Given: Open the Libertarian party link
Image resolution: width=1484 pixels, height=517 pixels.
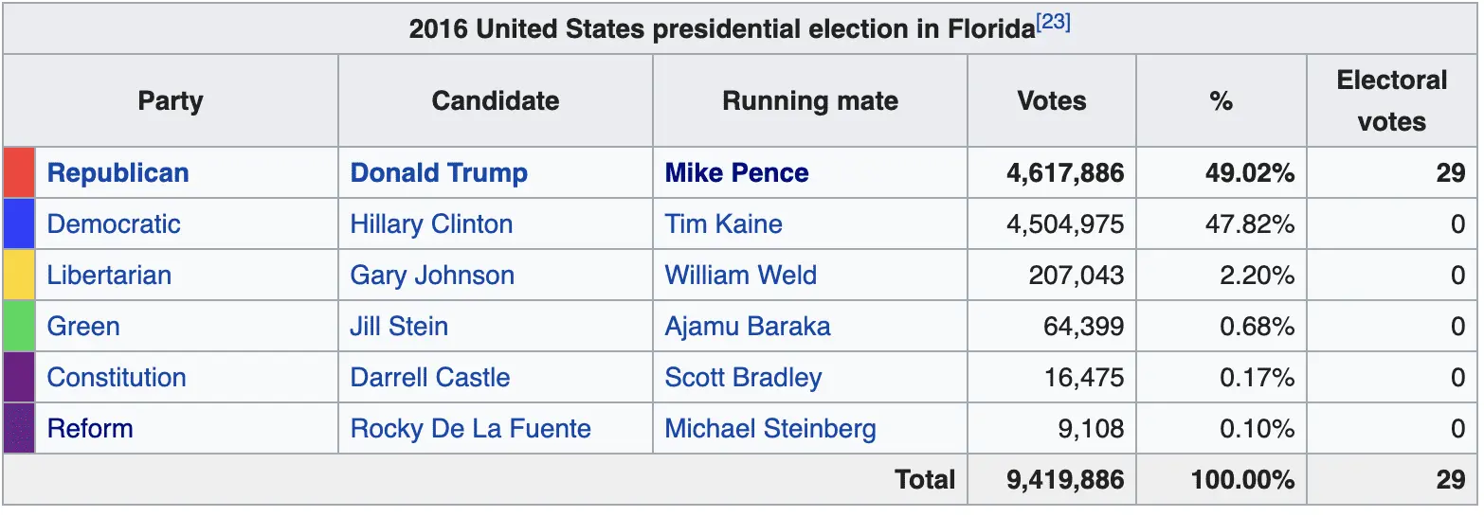Looking at the screenshot, I should pyautogui.click(x=109, y=276).
